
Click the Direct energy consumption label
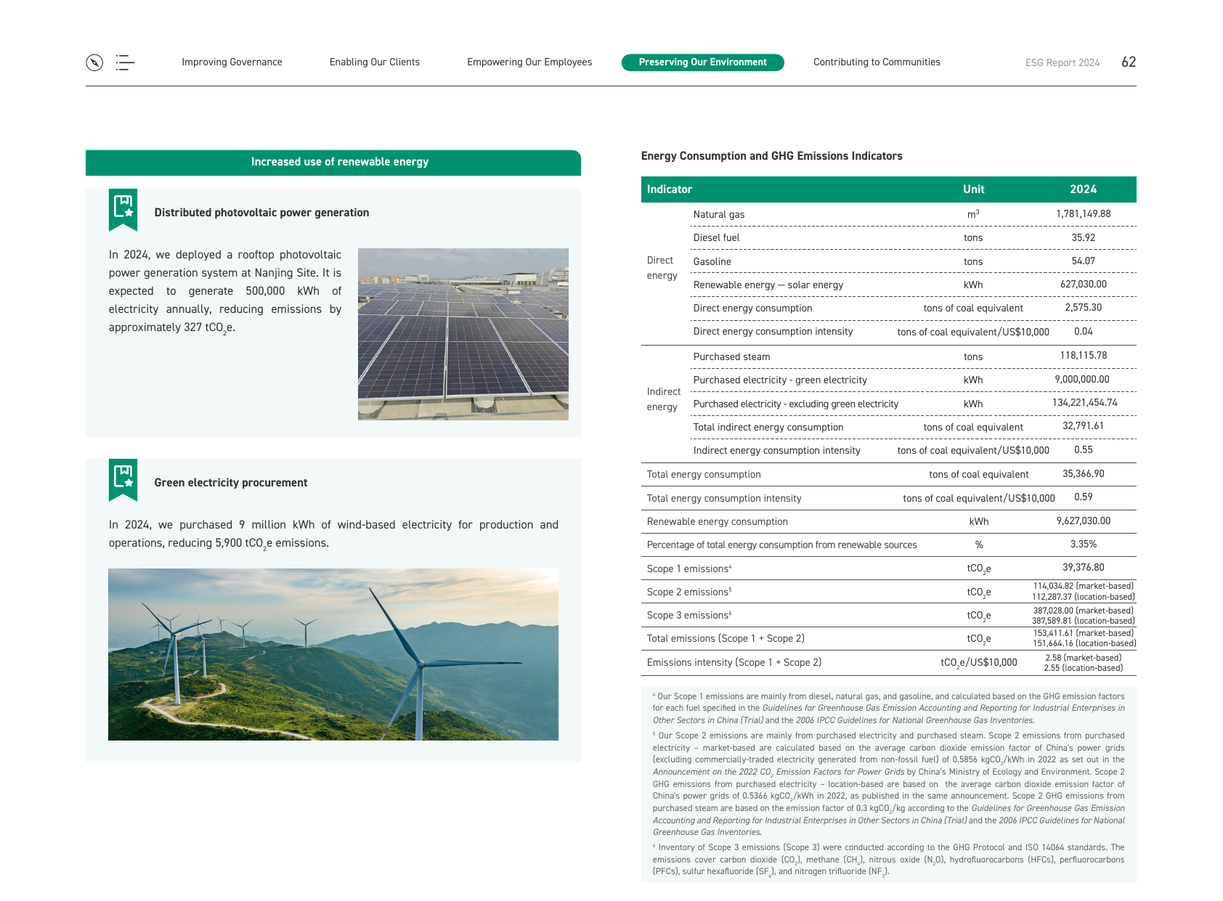(753, 309)
